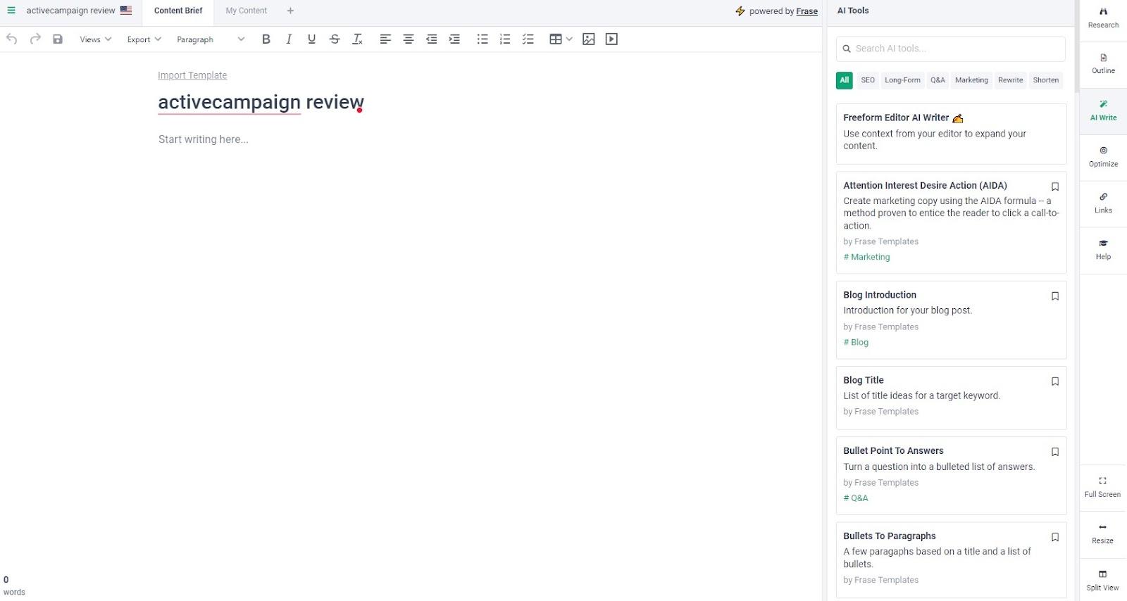Click the # Blog tag on Blog Introduction
This screenshot has height=601, width=1127.
[856, 342]
